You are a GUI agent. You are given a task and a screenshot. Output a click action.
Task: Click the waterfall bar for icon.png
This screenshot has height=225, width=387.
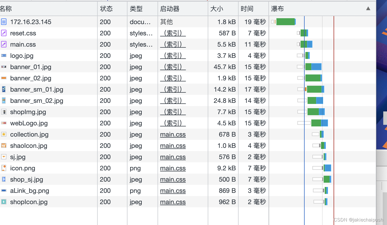point(327,168)
